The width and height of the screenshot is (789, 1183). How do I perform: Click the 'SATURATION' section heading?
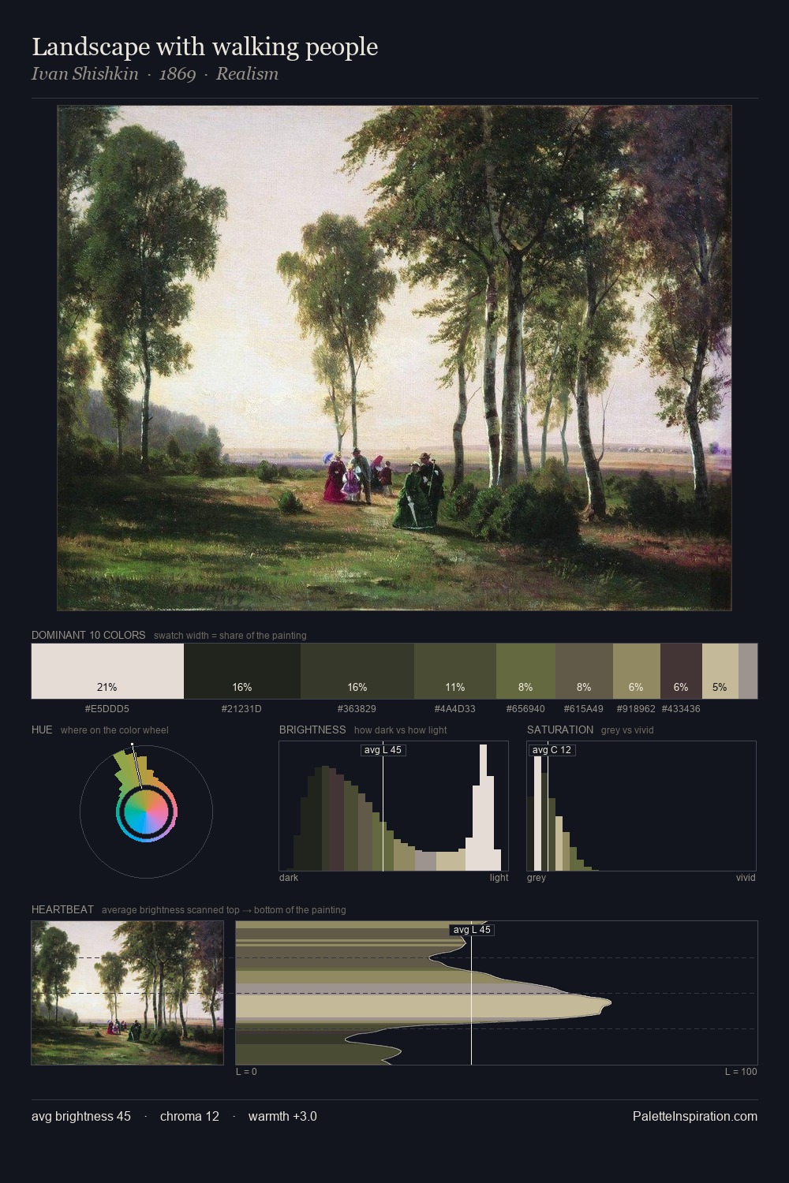pos(560,730)
